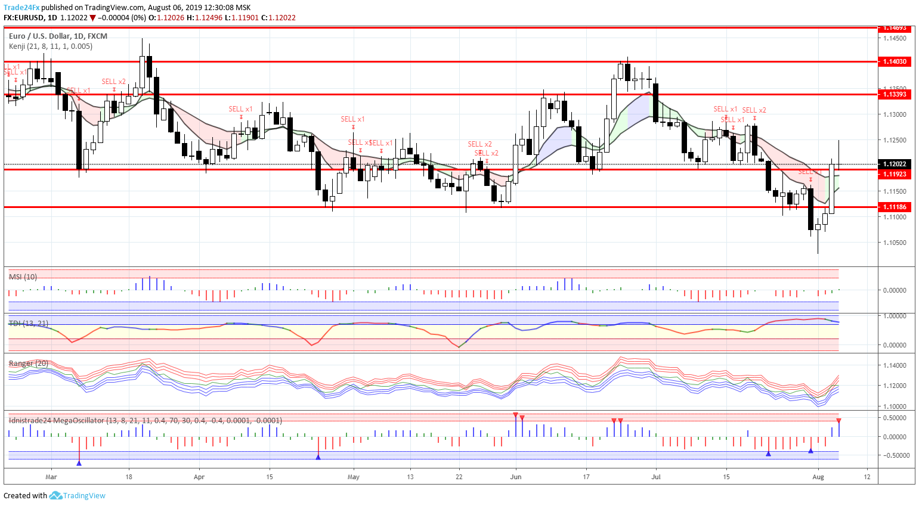919x506 pixels.
Task: Click the 1.12500 price scale value
Action: (895, 140)
